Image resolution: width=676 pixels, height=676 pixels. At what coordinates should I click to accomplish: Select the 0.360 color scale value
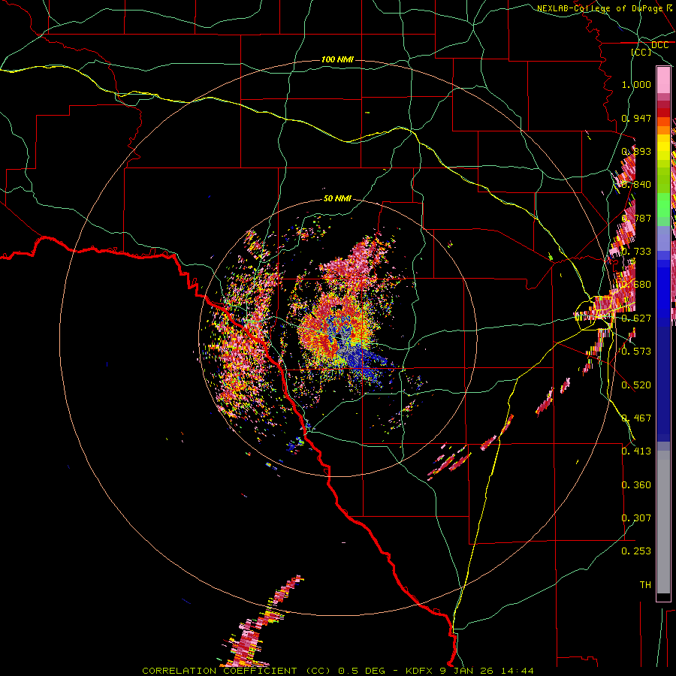pyautogui.click(x=636, y=485)
